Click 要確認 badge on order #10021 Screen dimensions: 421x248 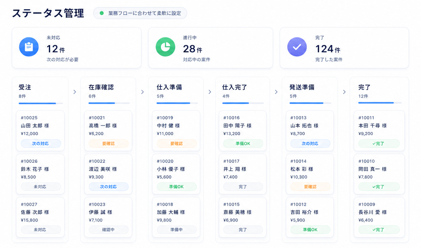point(108,144)
